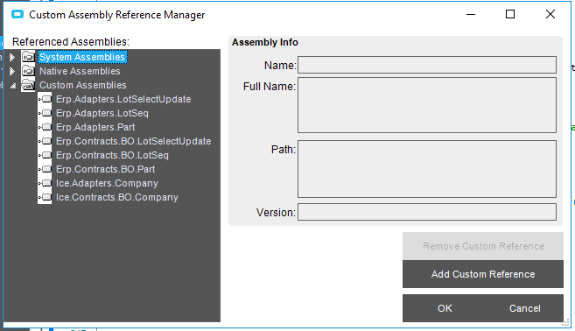
Task: Click the Version field
Action: coord(427,212)
